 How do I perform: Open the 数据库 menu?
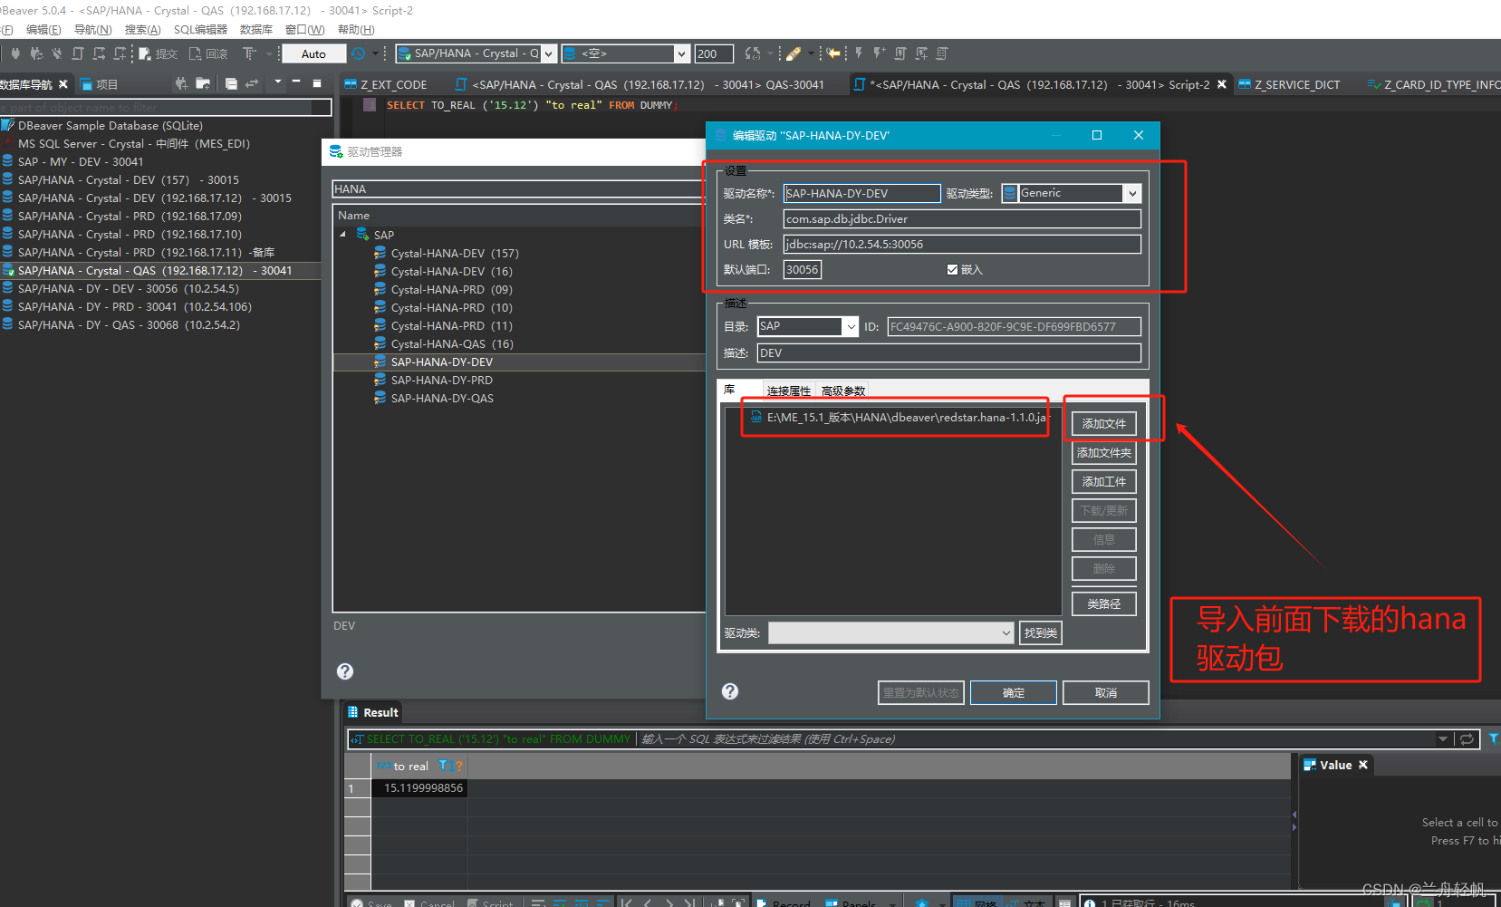[x=255, y=30]
